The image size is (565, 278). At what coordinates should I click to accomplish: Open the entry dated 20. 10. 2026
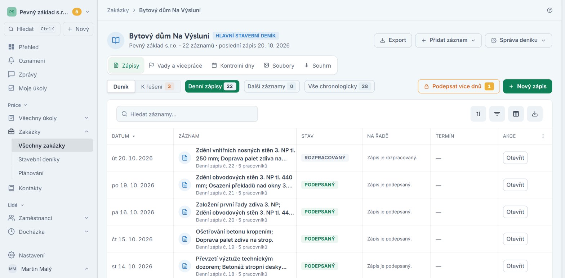[x=515, y=158]
